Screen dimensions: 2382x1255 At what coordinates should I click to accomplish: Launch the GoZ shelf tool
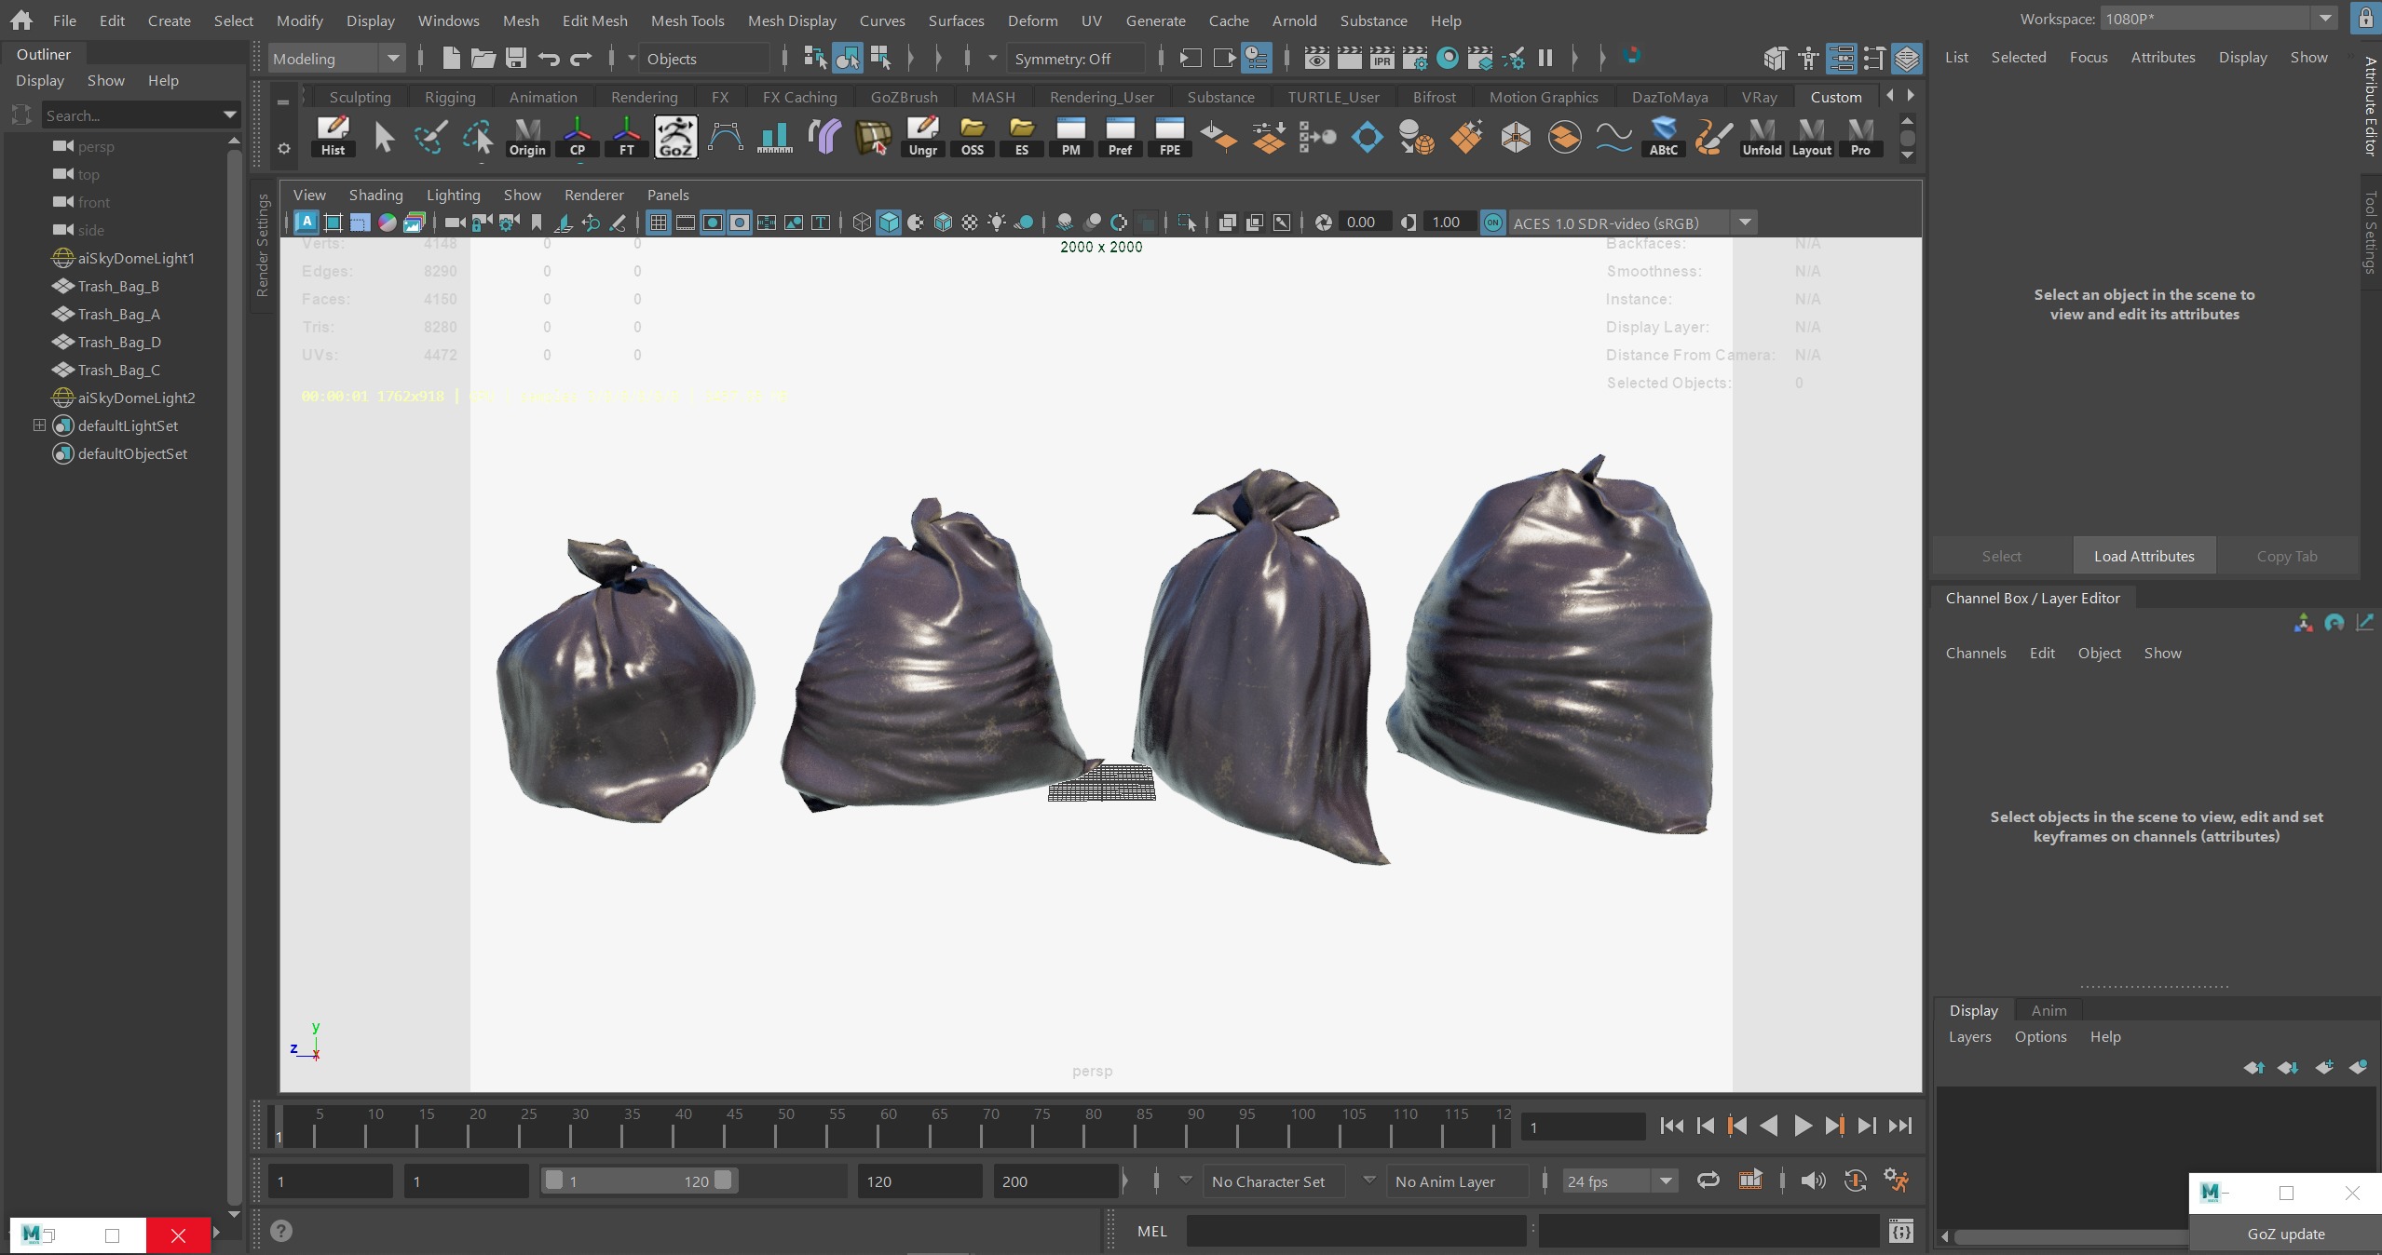(676, 137)
